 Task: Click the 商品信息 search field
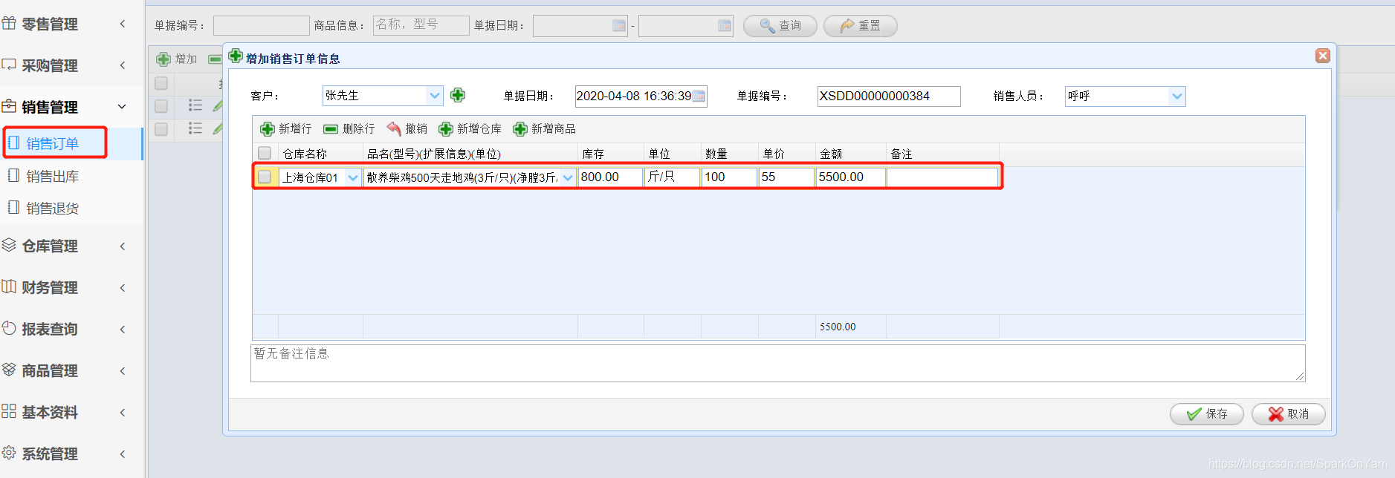(421, 25)
